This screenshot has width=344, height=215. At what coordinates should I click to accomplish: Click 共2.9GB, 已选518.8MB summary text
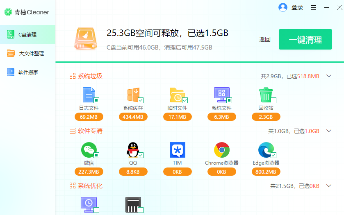[290, 76]
